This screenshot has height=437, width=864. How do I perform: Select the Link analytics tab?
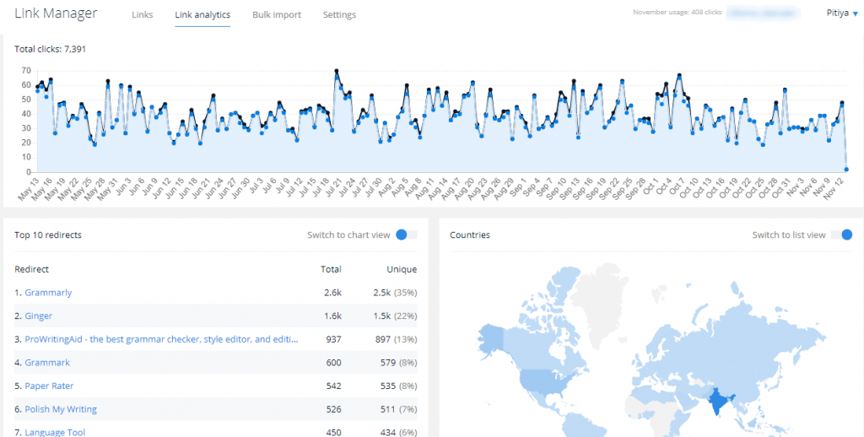(x=202, y=15)
